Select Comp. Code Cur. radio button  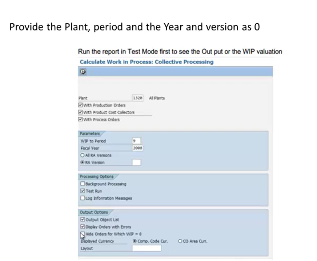pyautogui.click(x=135, y=241)
